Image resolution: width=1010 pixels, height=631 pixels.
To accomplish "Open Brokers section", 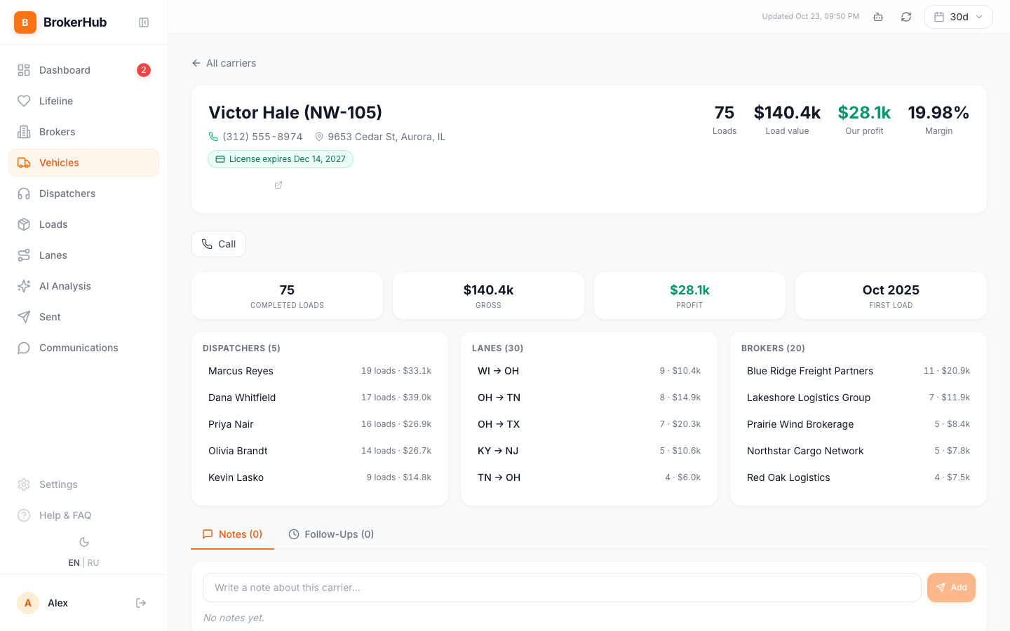I will (x=84, y=132).
